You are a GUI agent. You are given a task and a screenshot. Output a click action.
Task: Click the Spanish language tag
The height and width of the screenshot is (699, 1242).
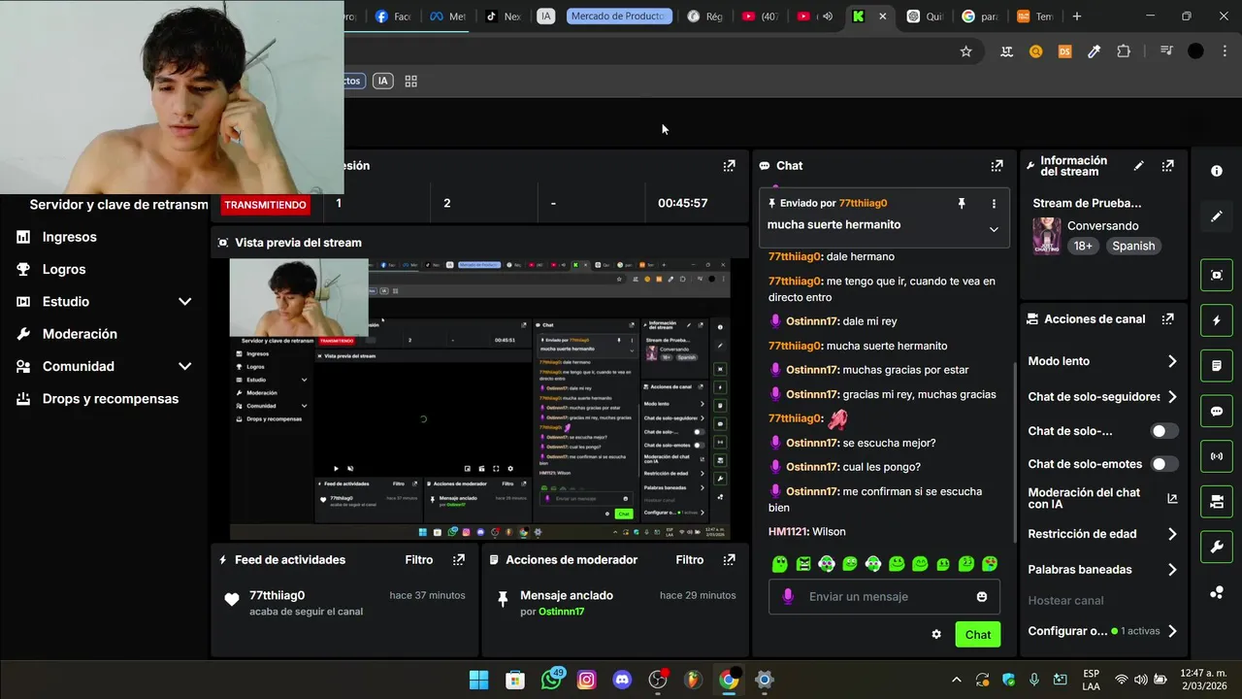[1133, 247]
